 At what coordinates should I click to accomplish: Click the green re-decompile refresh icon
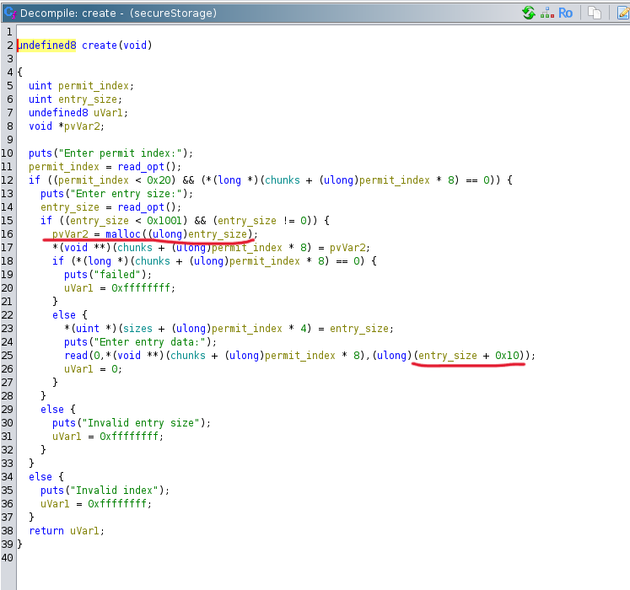529,13
